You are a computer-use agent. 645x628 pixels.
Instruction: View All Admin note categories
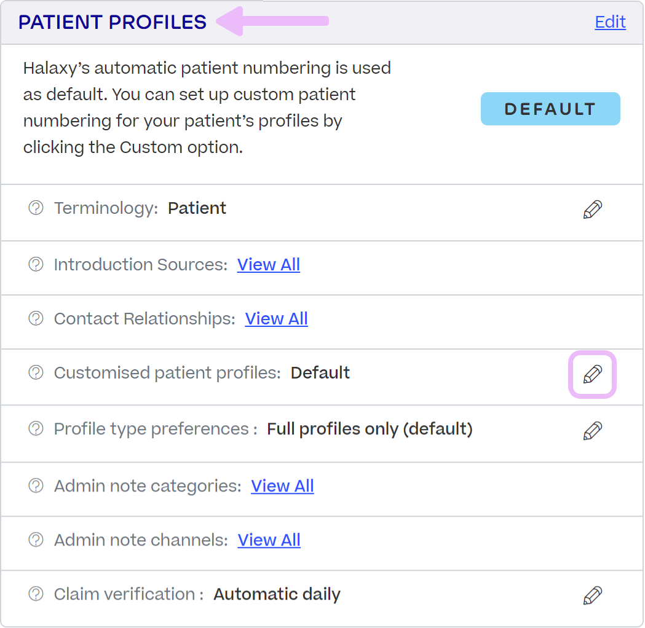coord(282,485)
